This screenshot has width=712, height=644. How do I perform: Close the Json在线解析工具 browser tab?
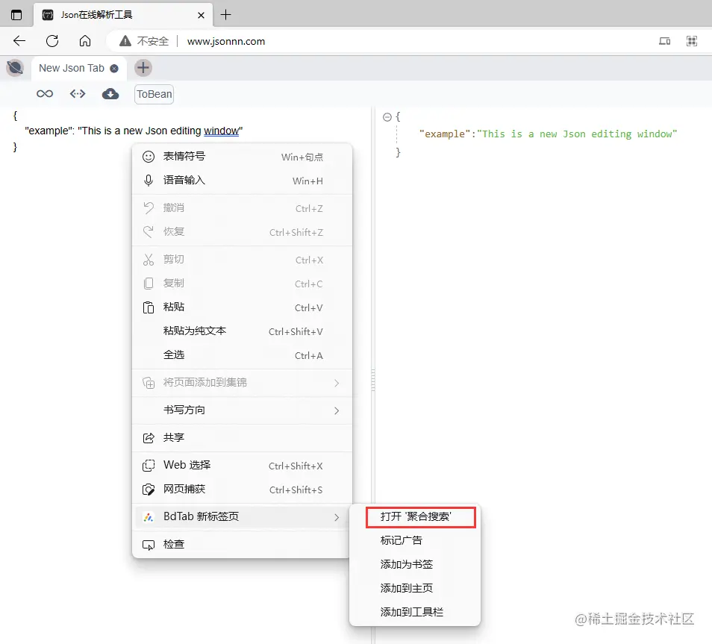tap(202, 15)
